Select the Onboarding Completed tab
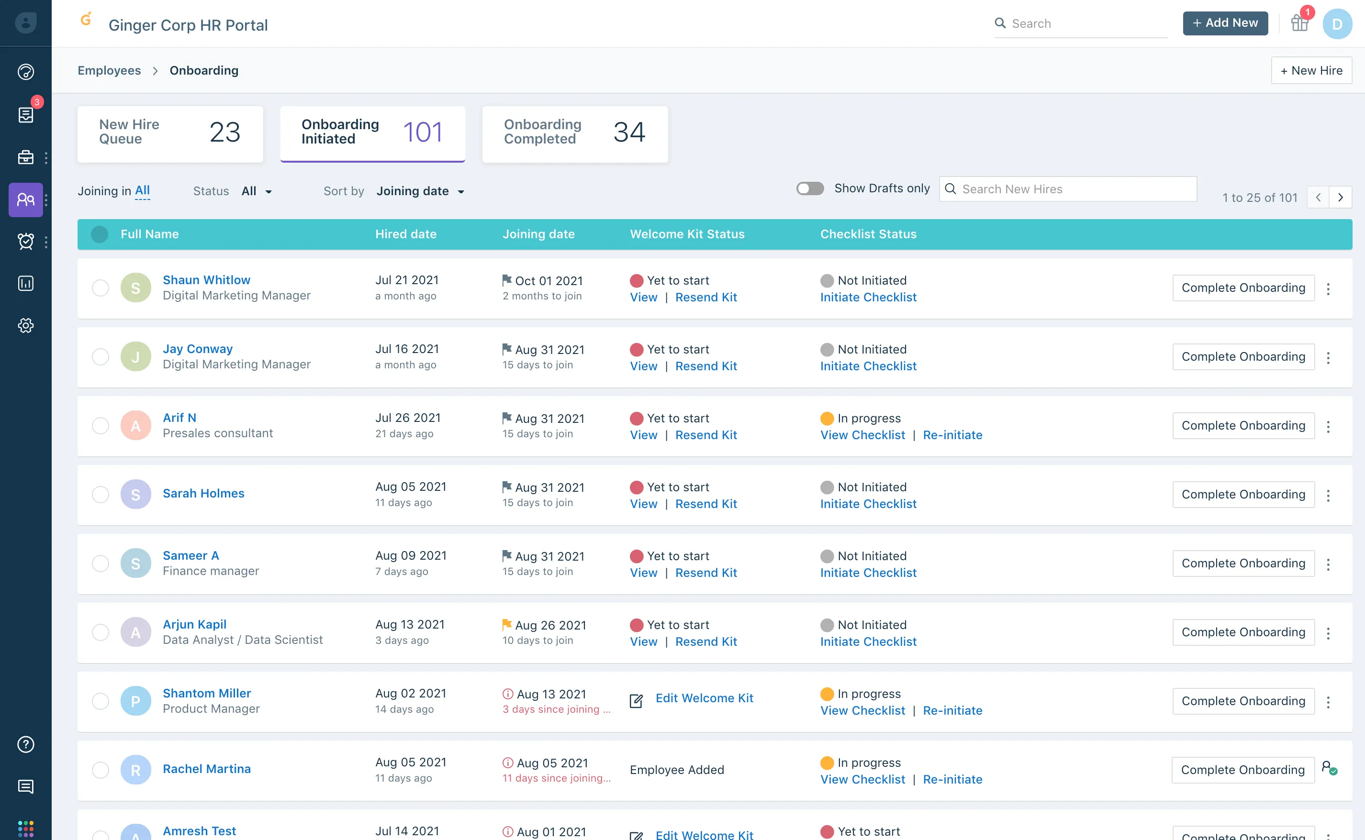The image size is (1365, 840). coord(574,131)
